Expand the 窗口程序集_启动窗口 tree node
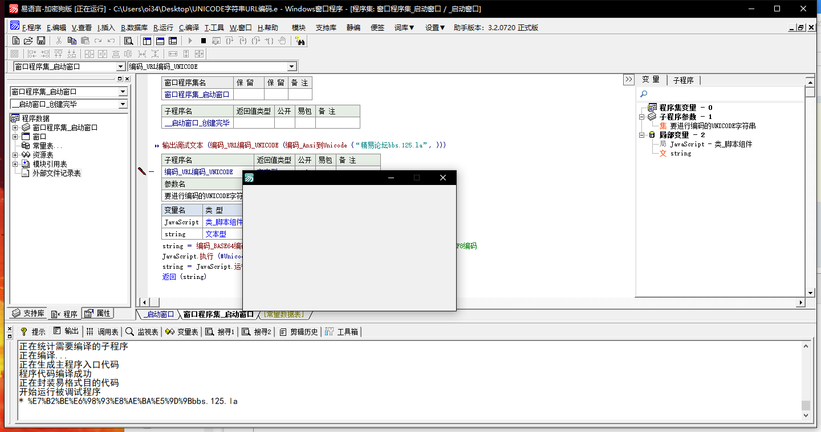821x432 pixels. pyautogui.click(x=15, y=127)
